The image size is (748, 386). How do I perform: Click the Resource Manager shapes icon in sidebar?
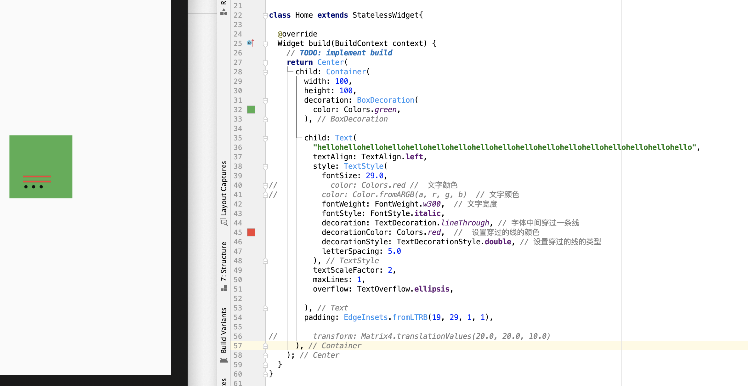224,12
